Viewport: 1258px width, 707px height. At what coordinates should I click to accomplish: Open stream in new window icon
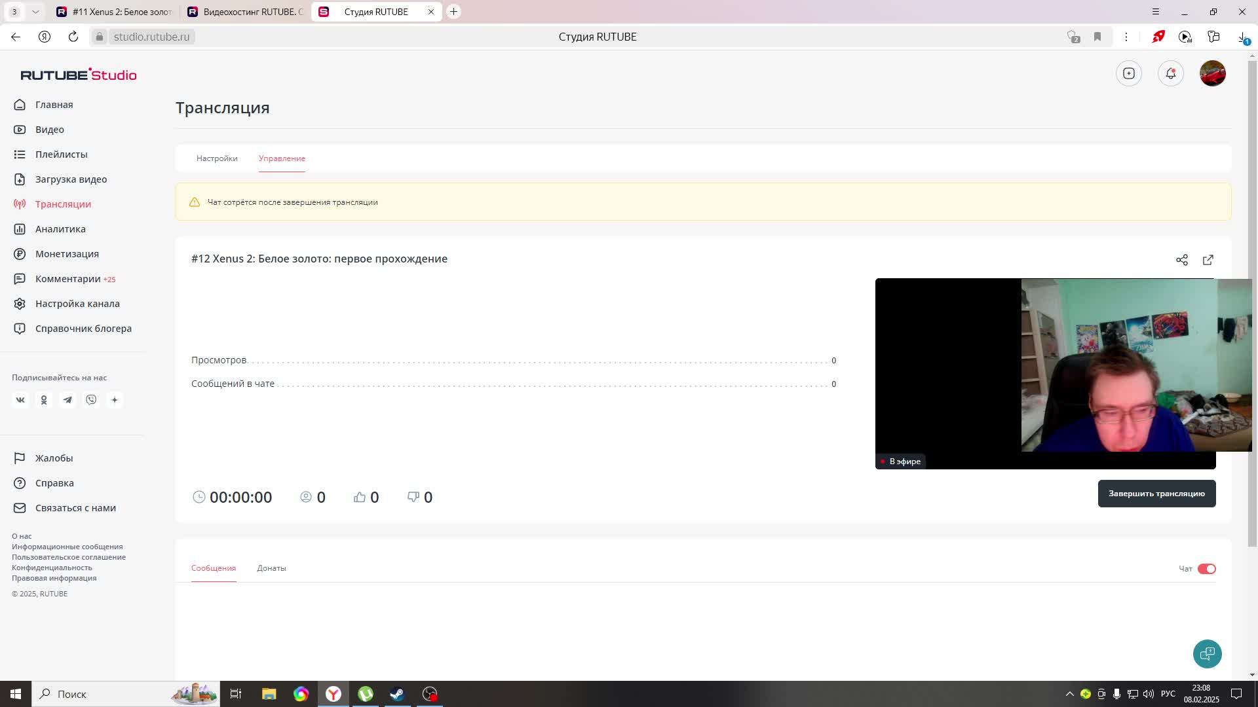click(1208, 260)
